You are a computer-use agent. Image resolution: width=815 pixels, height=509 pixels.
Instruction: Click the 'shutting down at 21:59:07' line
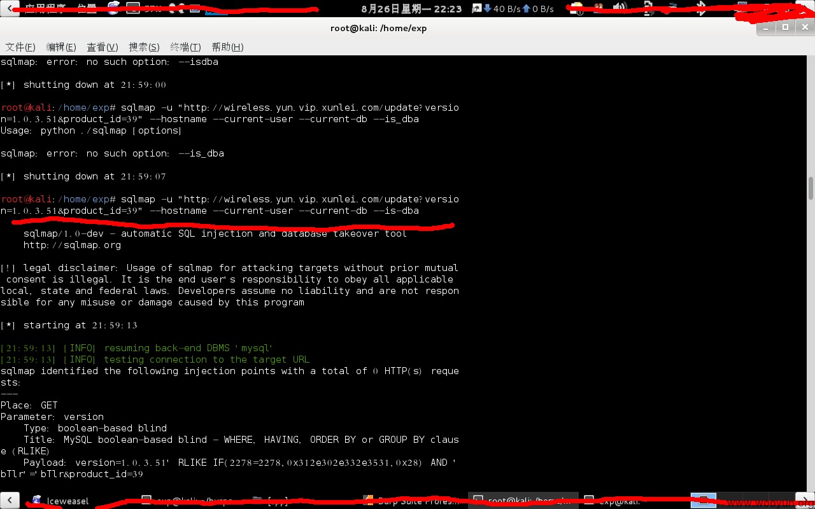[83, 176]
